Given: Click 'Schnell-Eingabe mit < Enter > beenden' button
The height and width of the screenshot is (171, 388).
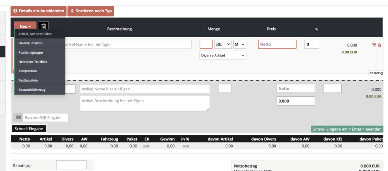Looking at the screenshot, I should click(347, 129).
